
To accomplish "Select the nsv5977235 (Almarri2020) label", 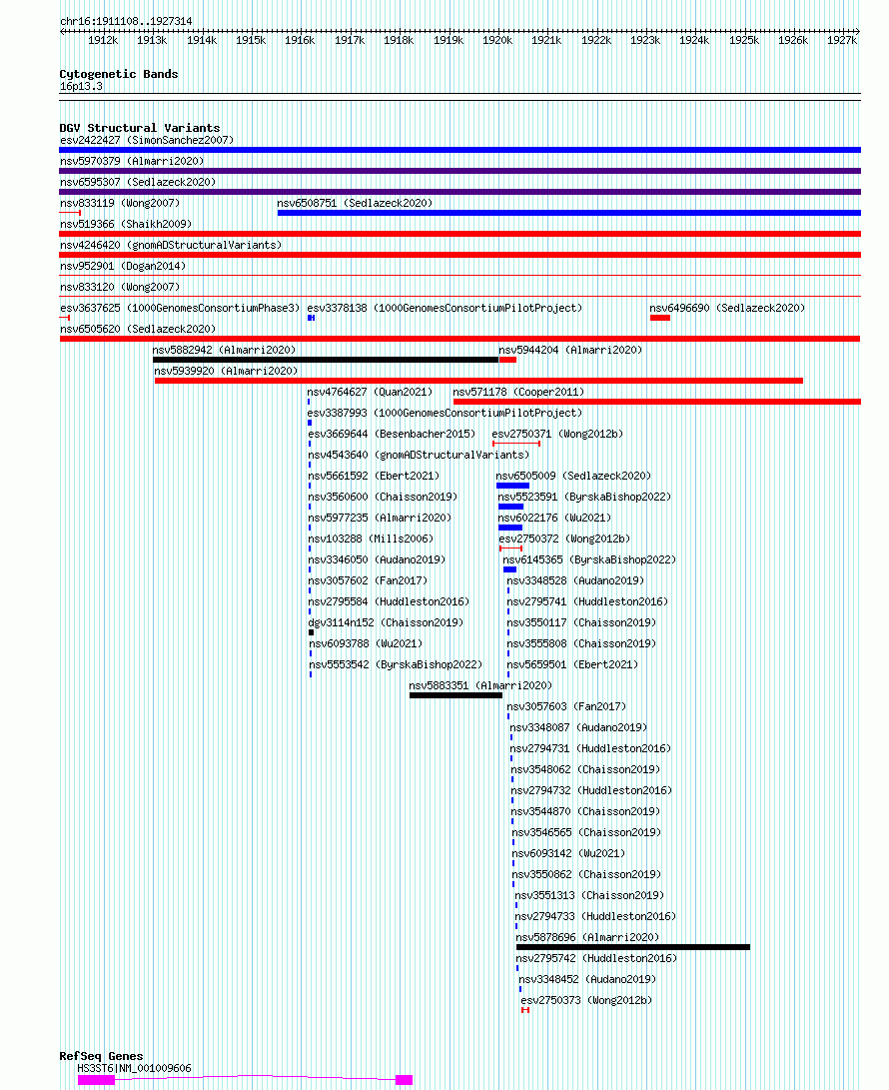I will point(380,518).
